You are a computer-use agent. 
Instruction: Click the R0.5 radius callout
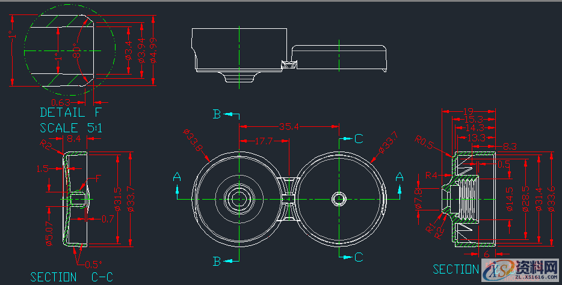click(427, 142)
